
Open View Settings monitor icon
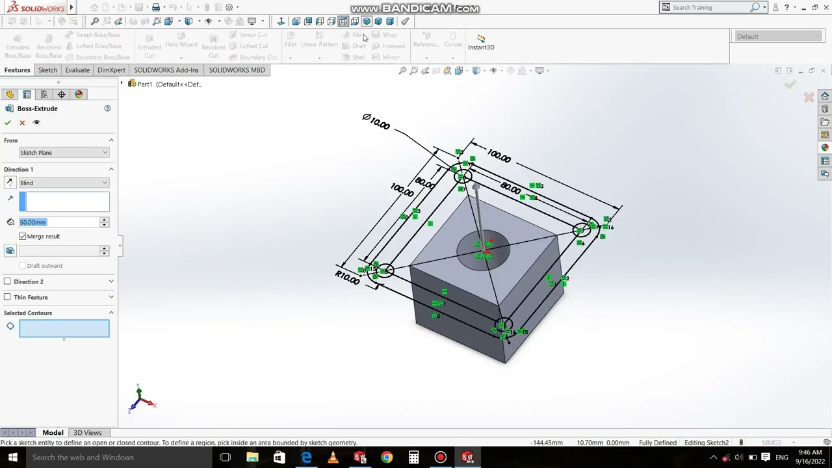(540, 71)
